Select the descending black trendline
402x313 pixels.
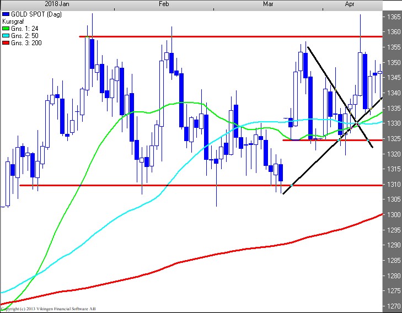340,97
